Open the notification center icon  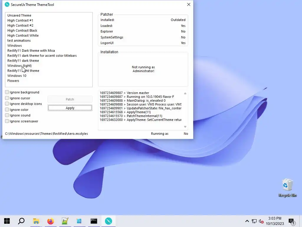(x=292, y=221)
